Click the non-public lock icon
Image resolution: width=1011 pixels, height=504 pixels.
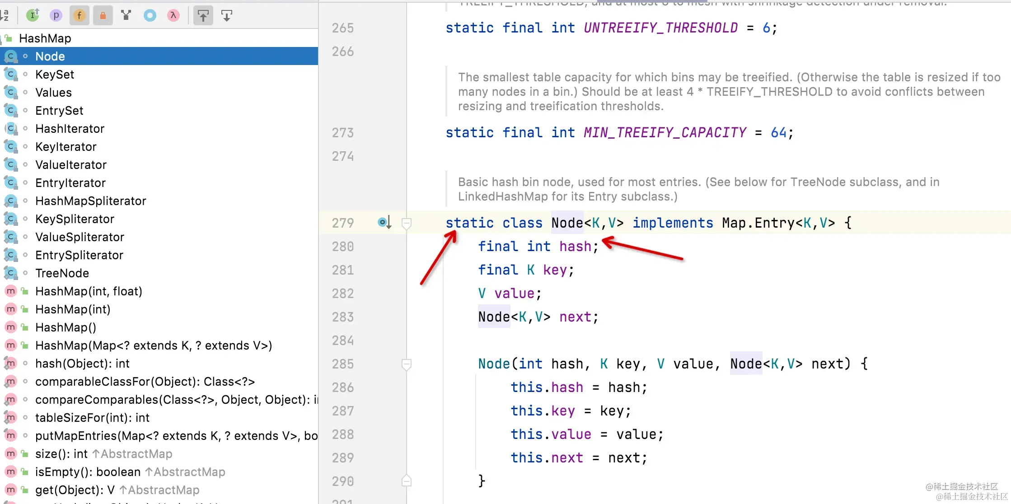click(103, 16)
